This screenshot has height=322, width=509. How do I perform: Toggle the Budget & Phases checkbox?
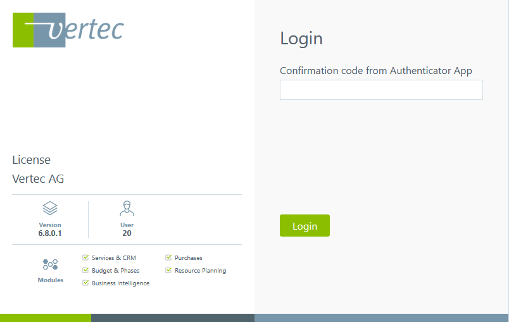(85, 270)
